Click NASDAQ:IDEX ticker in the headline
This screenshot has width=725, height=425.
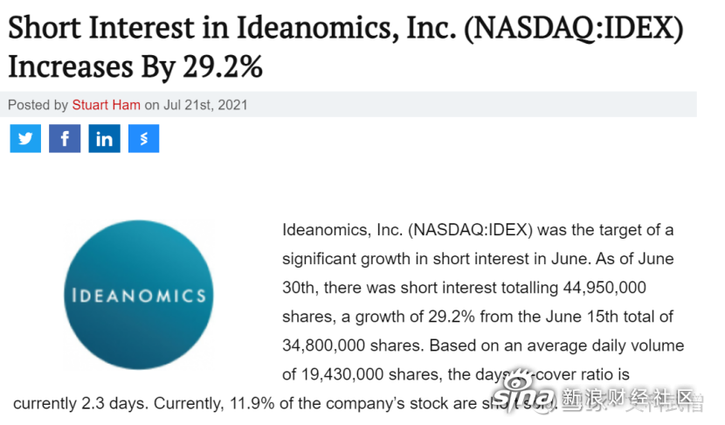[x=573, y=28]
